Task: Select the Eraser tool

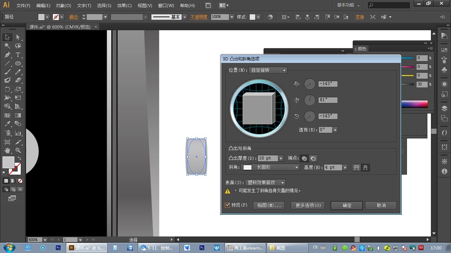Action: click(x=18, y=80)
